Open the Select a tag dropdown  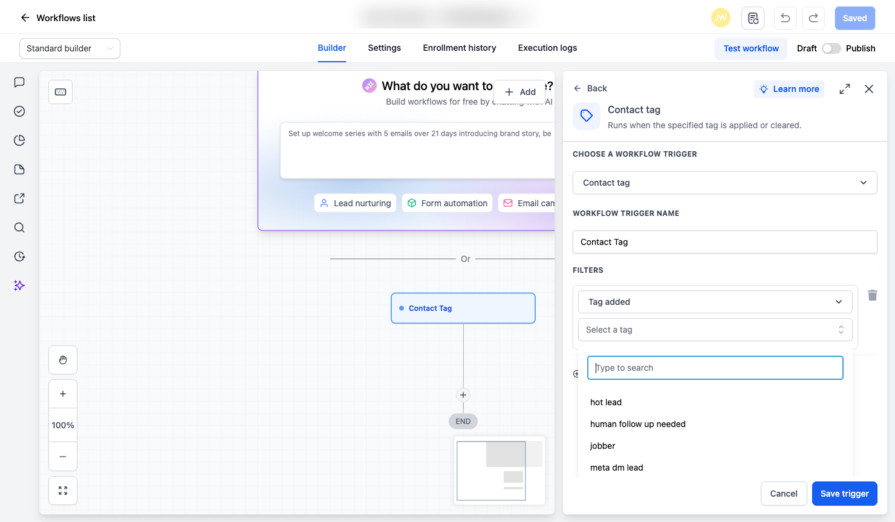pyautogui.click(x=715, y=330)
